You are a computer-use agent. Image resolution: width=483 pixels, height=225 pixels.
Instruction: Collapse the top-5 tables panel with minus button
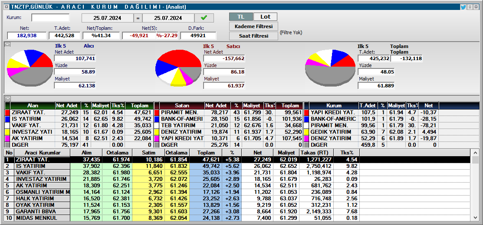(8, 99)
